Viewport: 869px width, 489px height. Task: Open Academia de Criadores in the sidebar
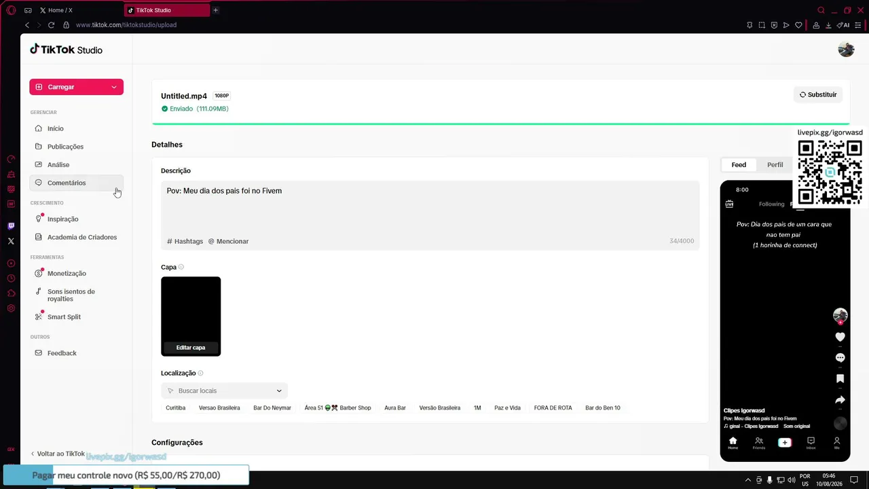point(76,237)
